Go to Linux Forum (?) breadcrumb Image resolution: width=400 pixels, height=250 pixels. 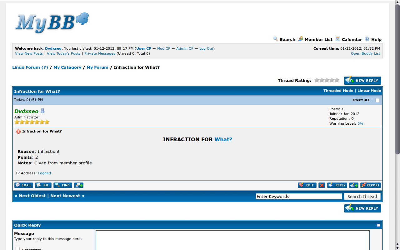[x=30, y=67]
